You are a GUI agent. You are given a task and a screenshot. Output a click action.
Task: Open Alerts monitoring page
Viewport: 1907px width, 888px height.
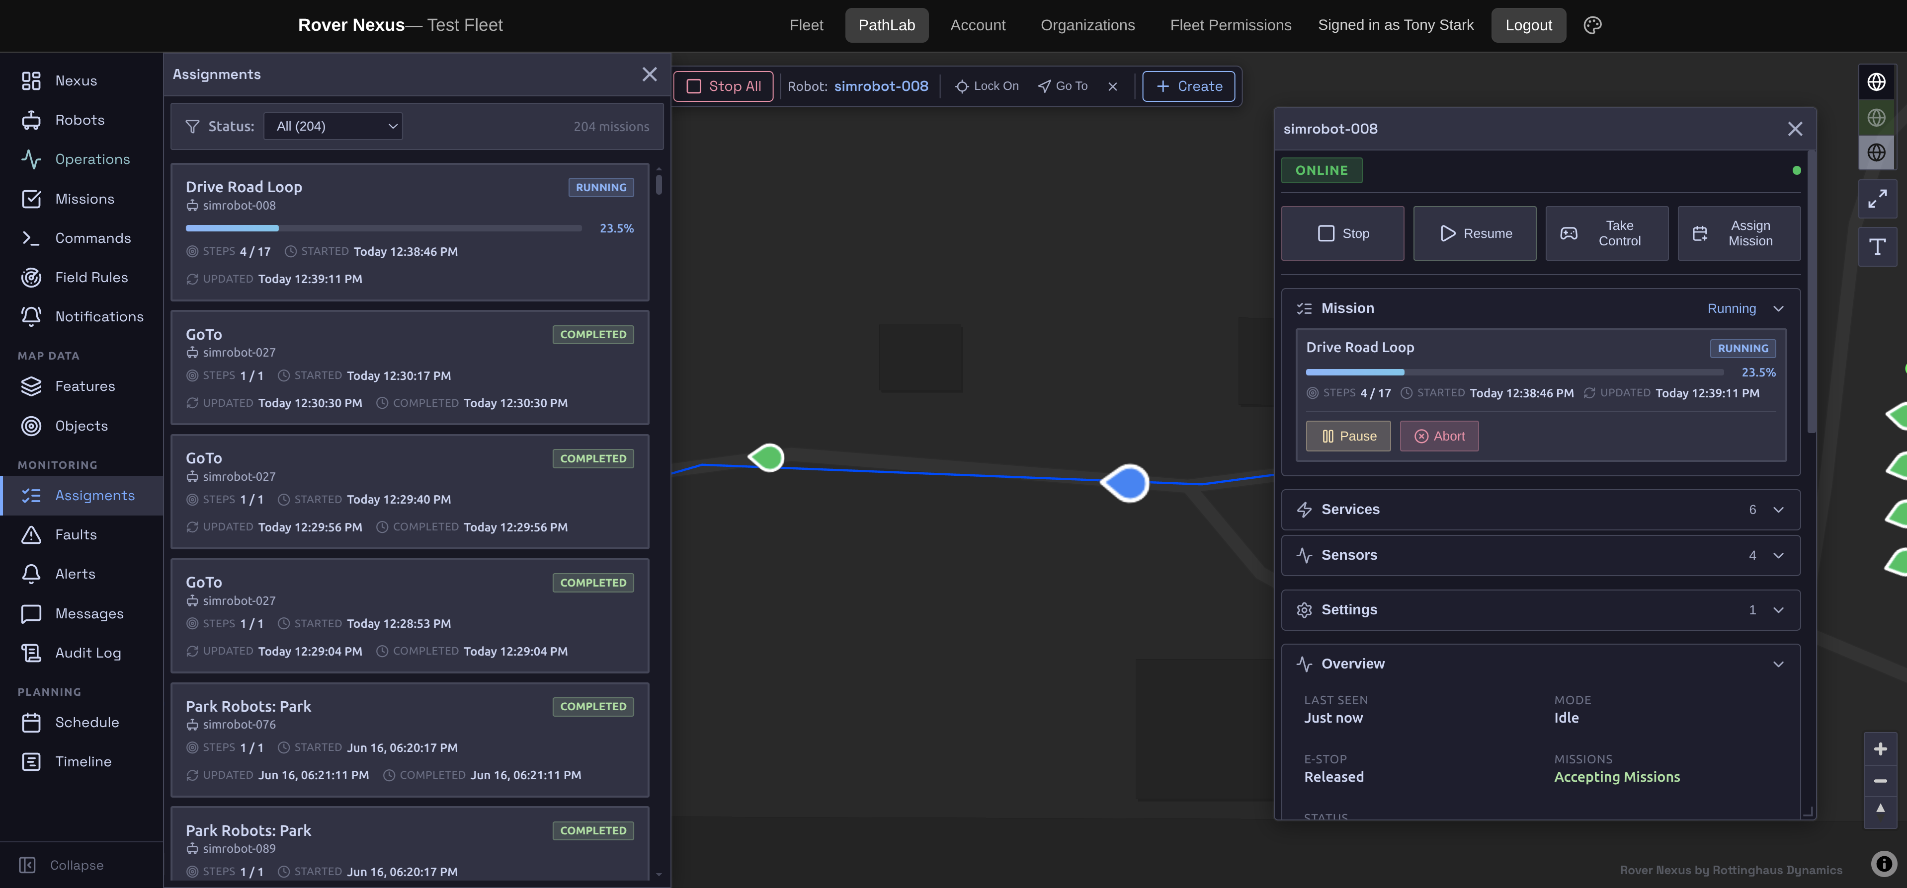click(82, 574)
